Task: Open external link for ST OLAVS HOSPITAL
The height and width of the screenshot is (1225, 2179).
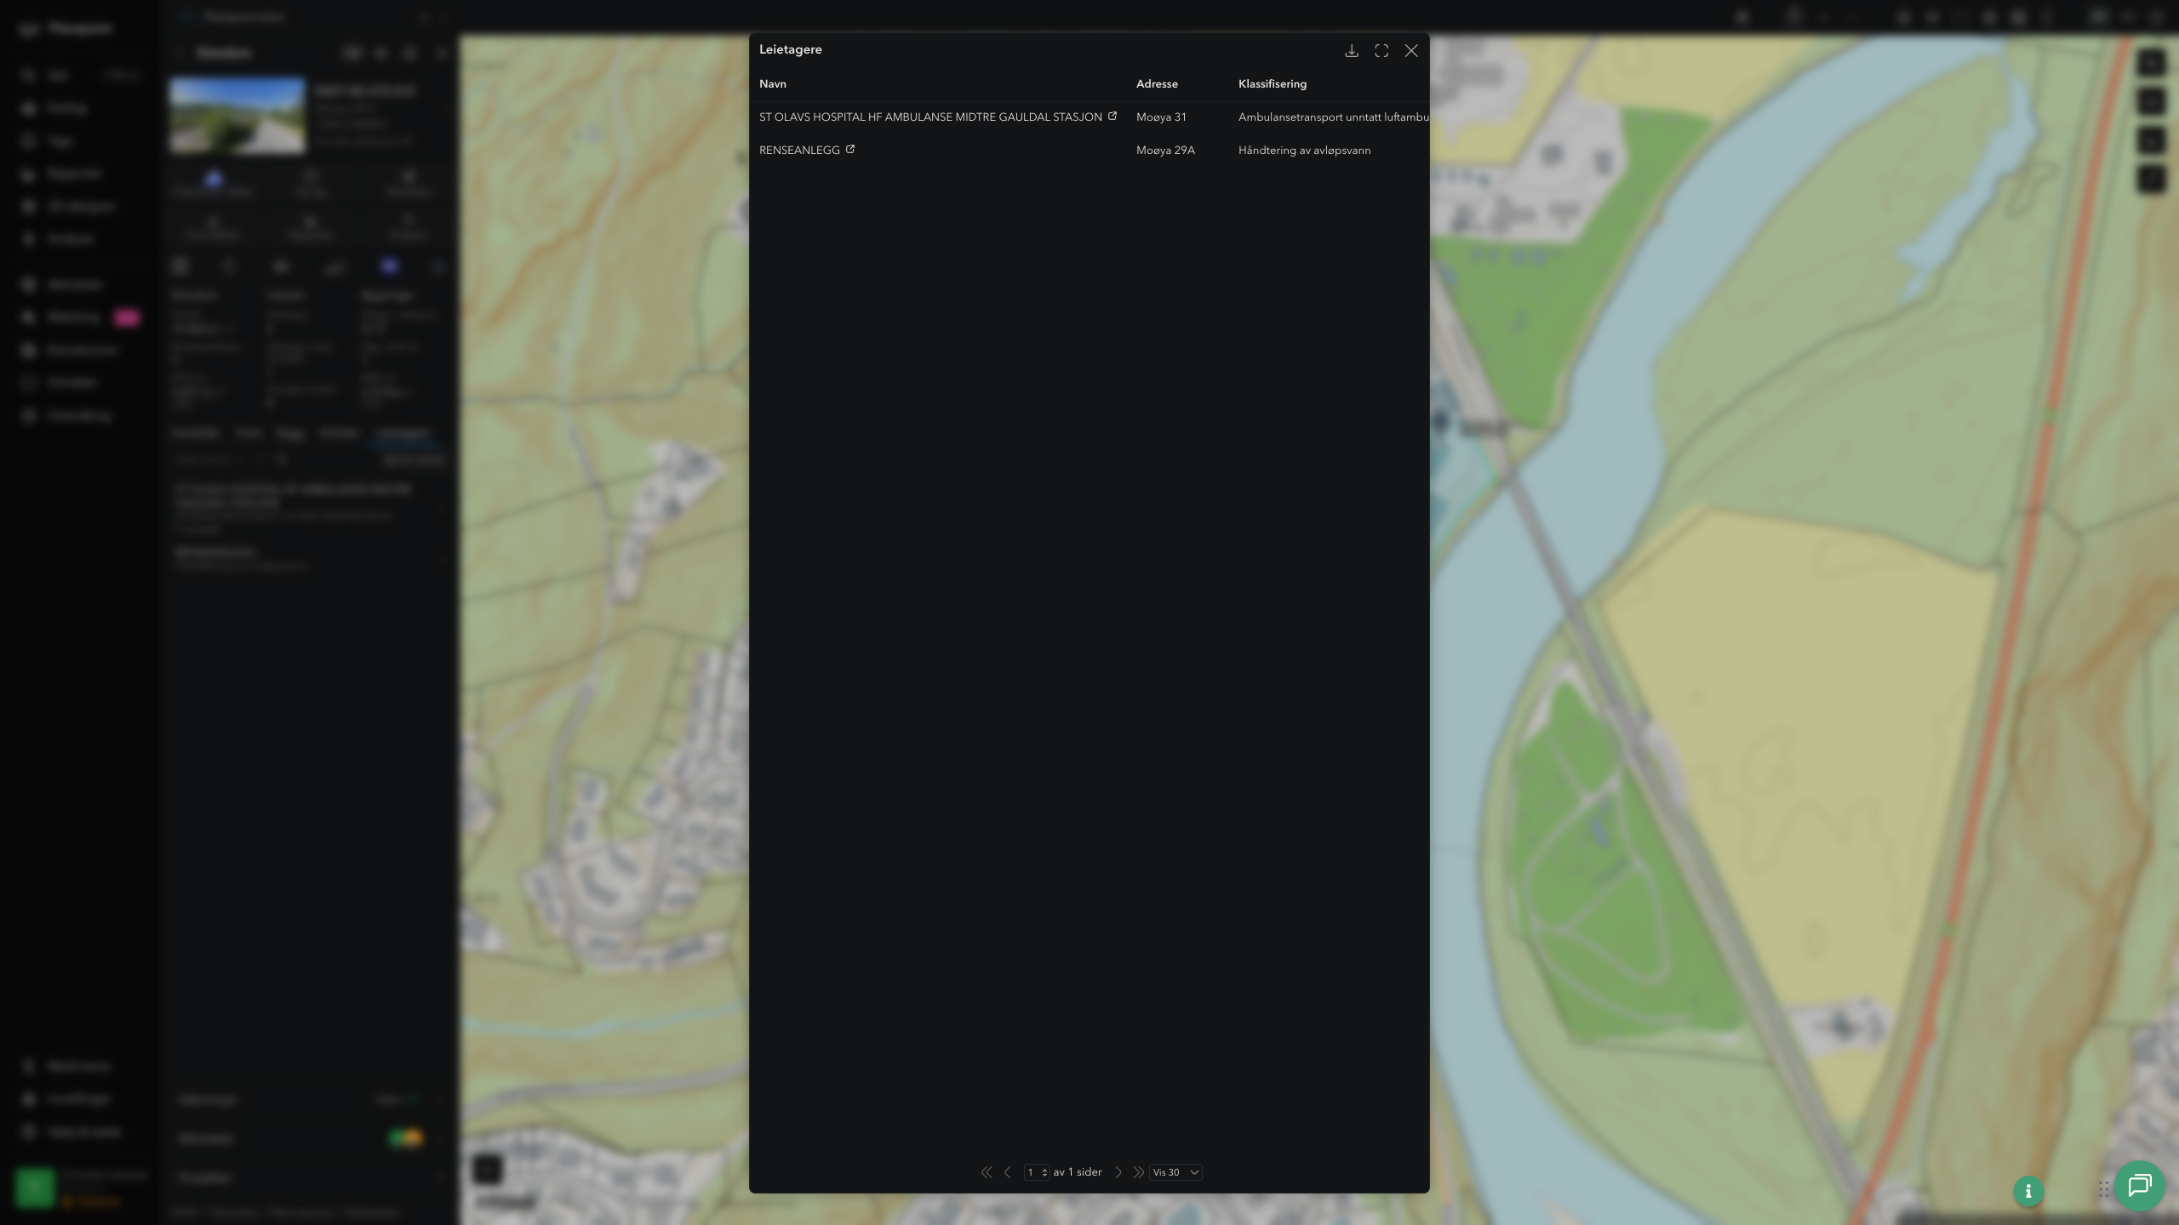Action: pyautogui.click(x=1112, y=116)
